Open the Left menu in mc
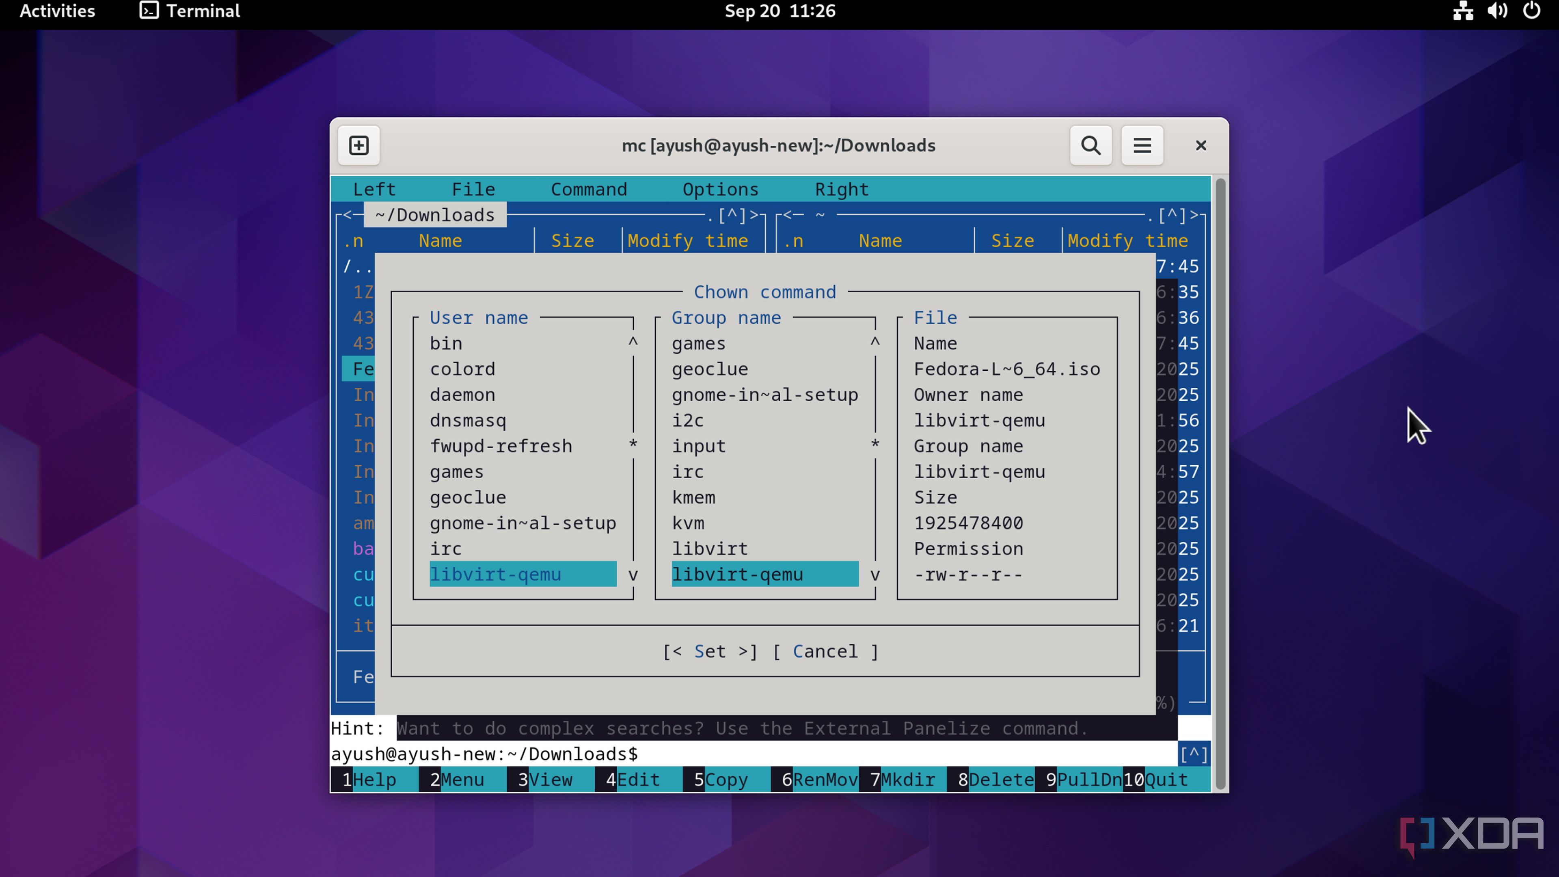Viewport: 1559px width, 877px height. tap(374, 190)
